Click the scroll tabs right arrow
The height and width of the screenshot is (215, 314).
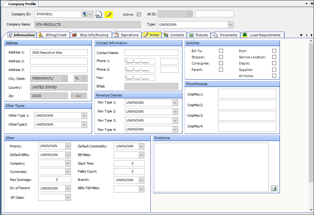(311, 35)
